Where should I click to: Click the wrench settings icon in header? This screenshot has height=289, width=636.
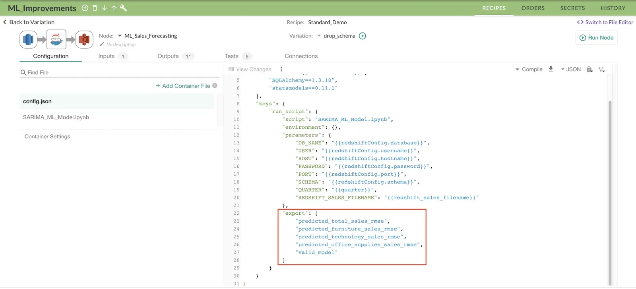coord(123,8)
